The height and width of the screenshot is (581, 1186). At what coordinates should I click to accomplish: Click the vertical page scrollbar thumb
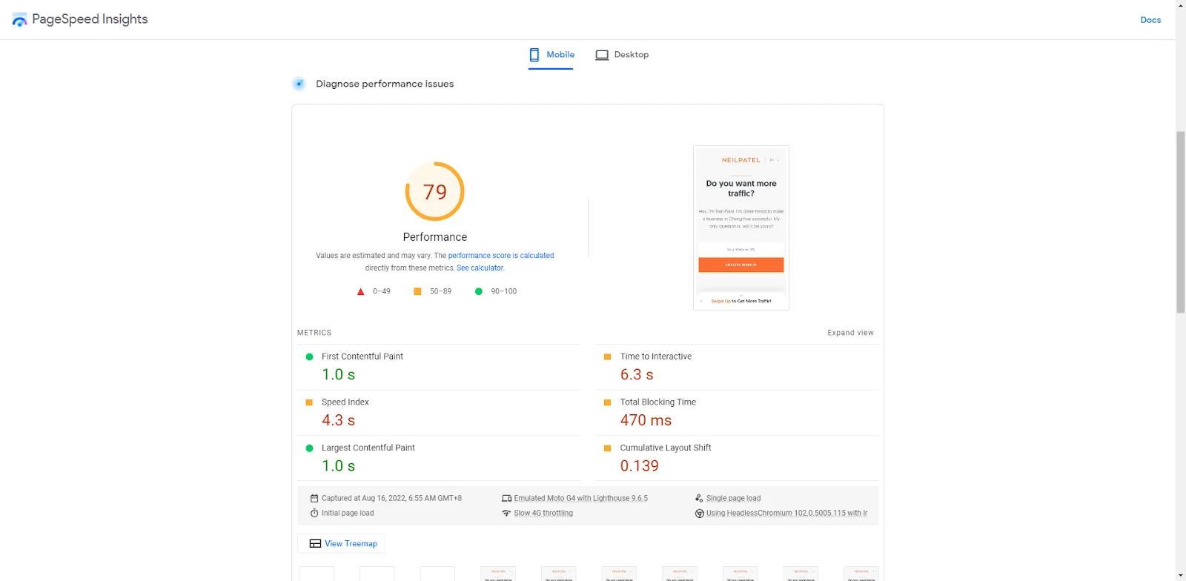click(x=1180, y=222)
